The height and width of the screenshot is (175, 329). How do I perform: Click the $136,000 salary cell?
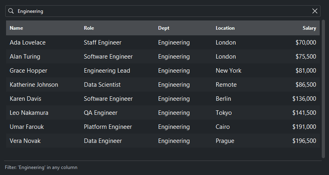304,98
